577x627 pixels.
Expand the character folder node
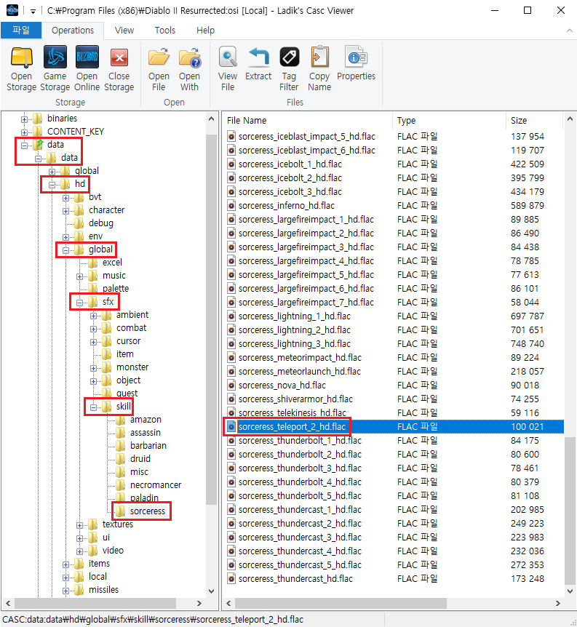pos(66,211)
